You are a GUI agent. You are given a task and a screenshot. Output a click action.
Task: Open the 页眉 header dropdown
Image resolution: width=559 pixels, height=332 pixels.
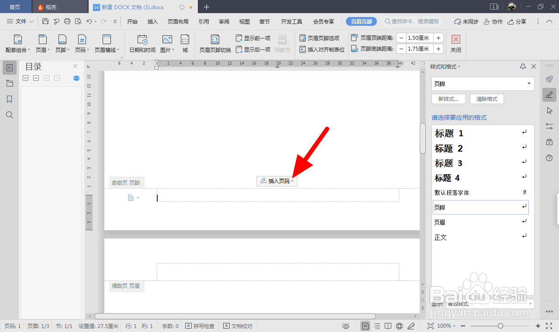click(42, 44)
